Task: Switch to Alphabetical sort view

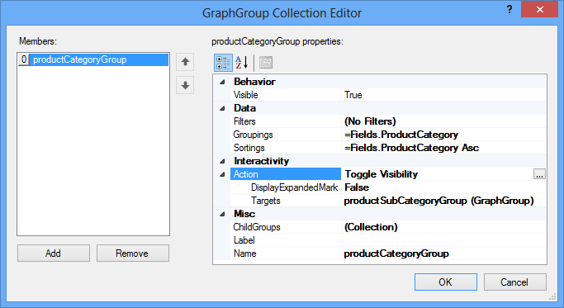Action: coord(242,63)
